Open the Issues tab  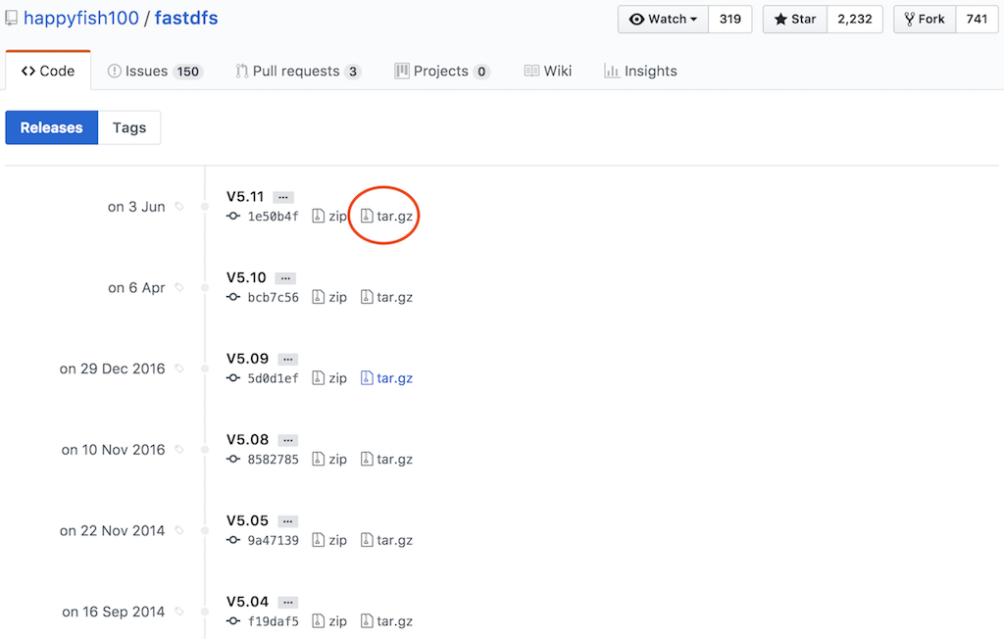tap(154, 71)
